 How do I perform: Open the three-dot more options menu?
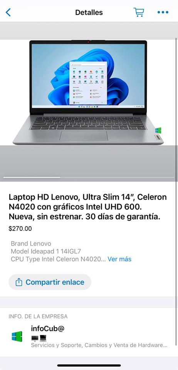(x=163, y=12)
